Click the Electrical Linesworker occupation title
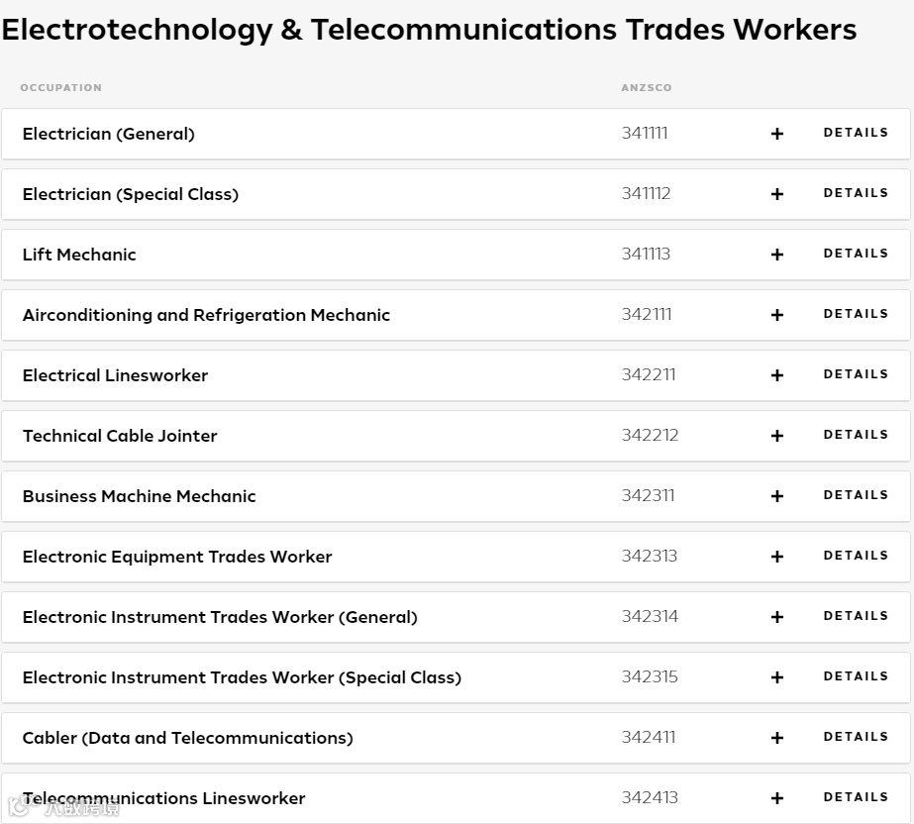This screenshot has height=824, width=914. click(x=115, y=375)
